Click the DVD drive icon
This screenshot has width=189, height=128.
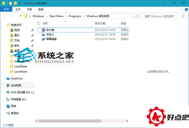coord(8,92)
